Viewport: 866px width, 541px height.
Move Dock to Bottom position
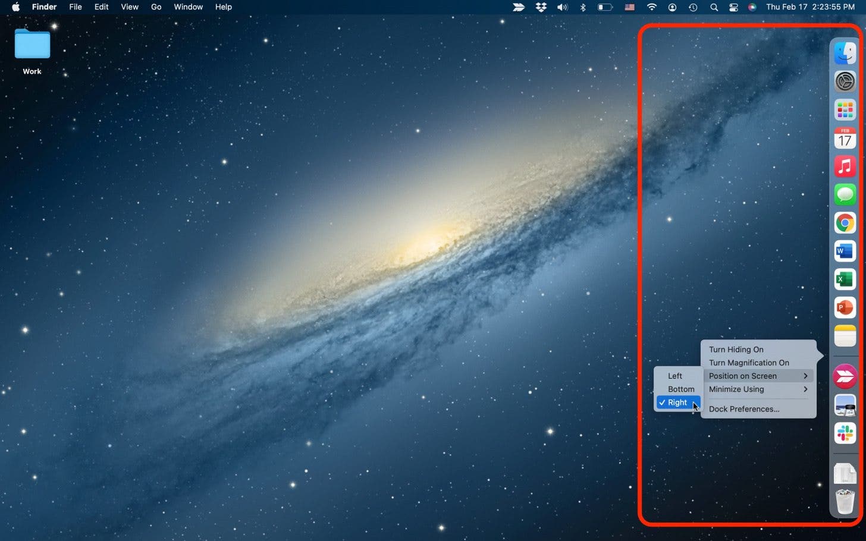pyautogui.click(x=681, y=389)
